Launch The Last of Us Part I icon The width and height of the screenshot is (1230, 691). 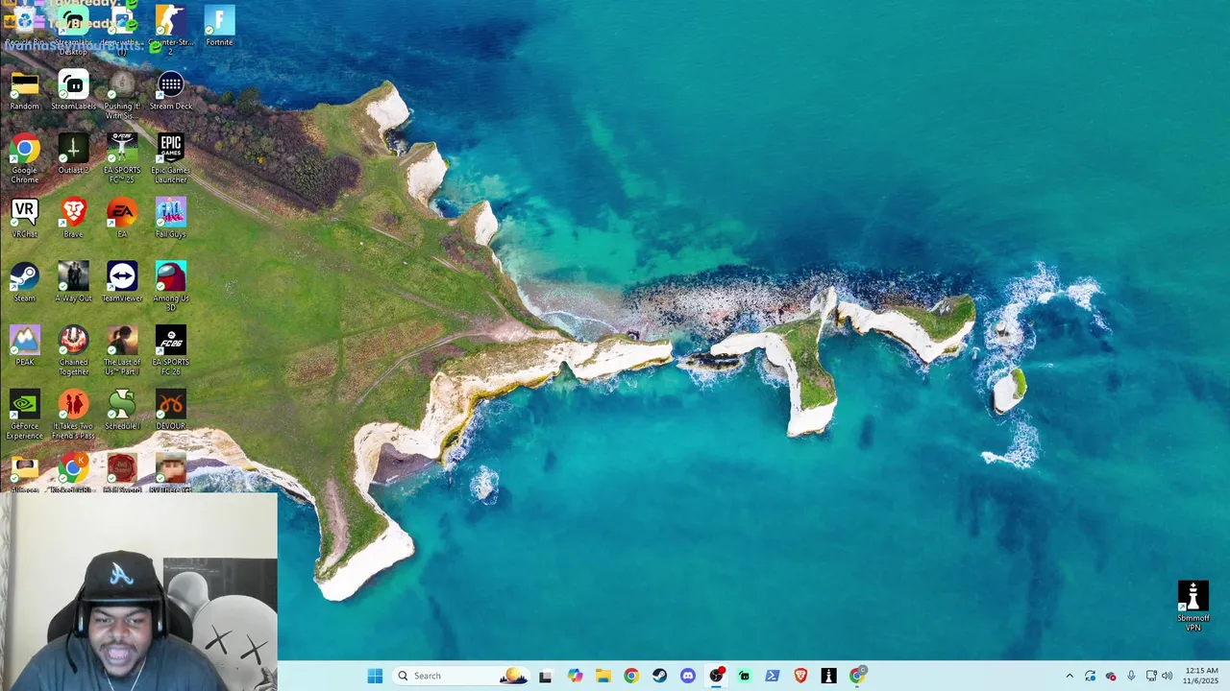click(x=122, y=350)
